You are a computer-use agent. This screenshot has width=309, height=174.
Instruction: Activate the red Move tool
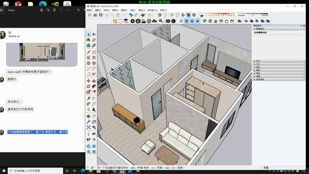coord(88,81)
